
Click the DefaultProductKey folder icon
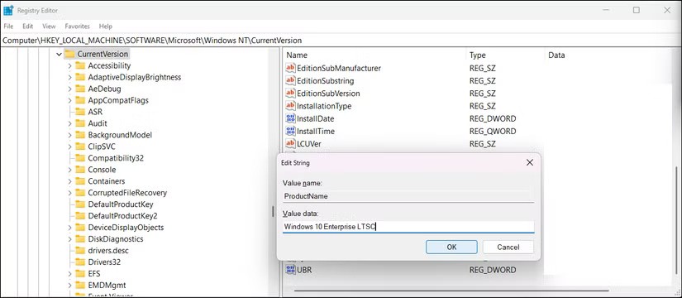click(x=80, y=204)
